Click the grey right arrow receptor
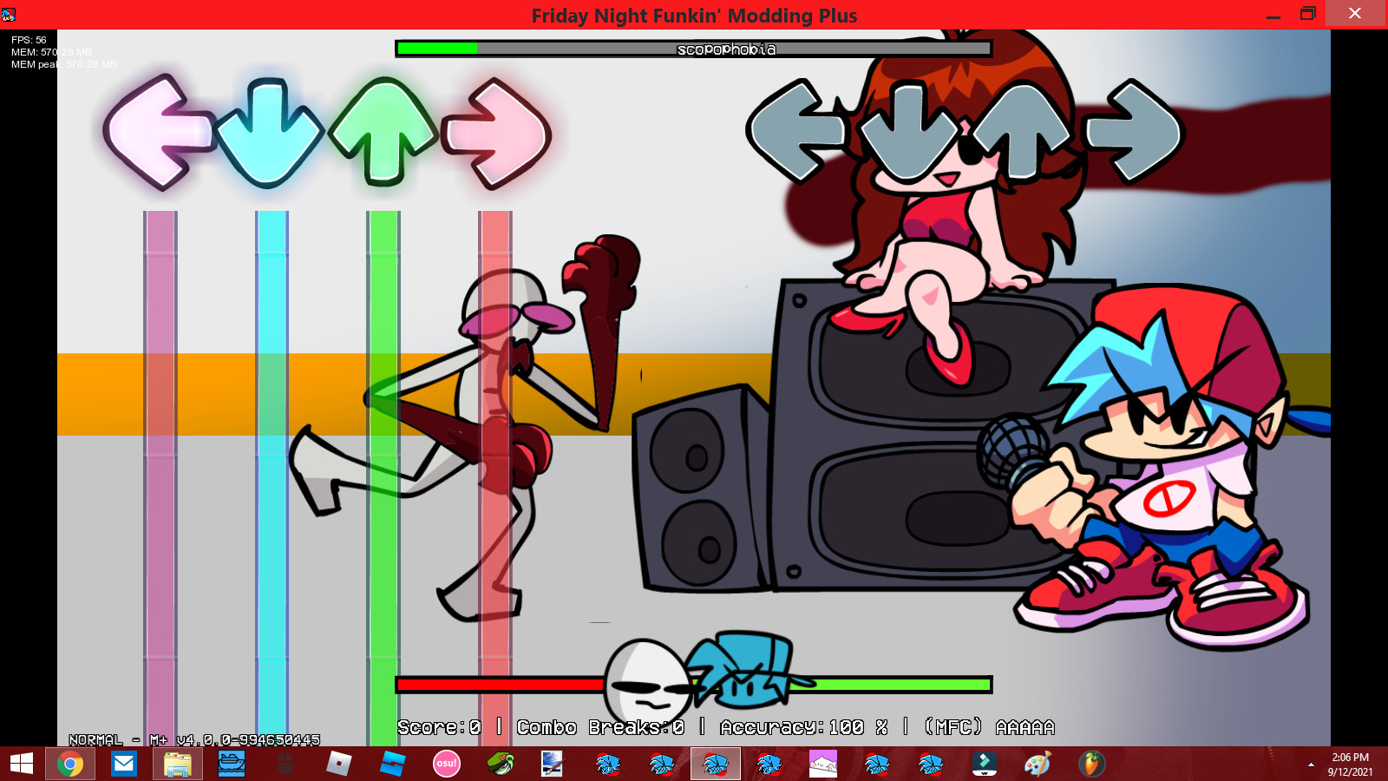1388x781 pixels. (x=1134, y=131)
